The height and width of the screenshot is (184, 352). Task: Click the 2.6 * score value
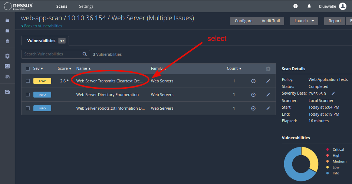[65, 81]
